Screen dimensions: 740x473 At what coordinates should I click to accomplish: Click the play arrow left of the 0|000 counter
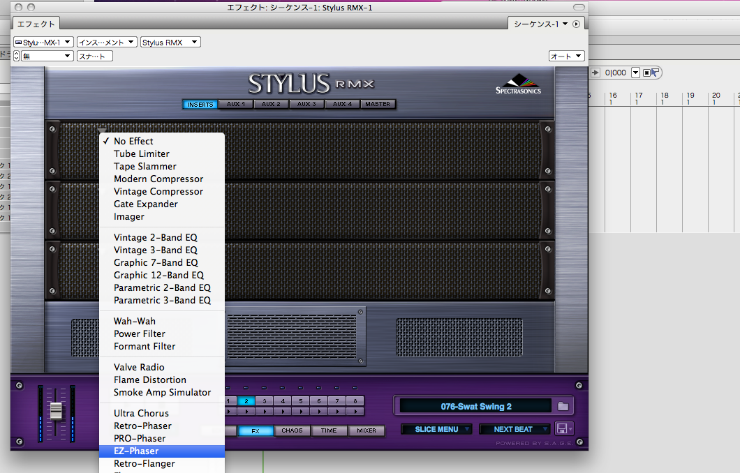[x=595, y=73]
